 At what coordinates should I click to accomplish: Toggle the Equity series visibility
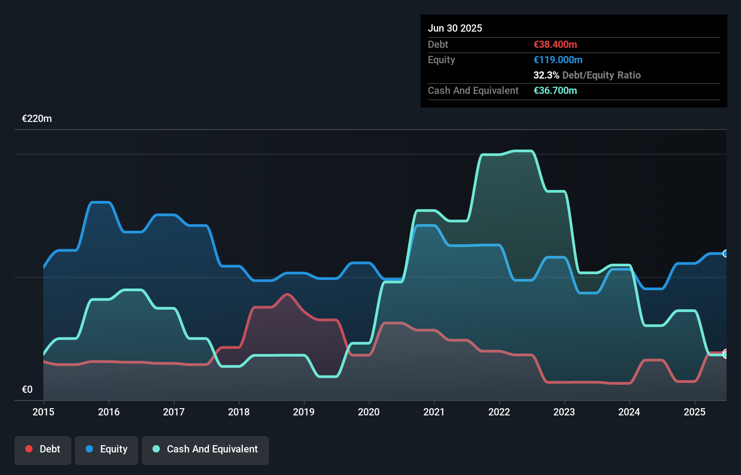coord(106,449)
